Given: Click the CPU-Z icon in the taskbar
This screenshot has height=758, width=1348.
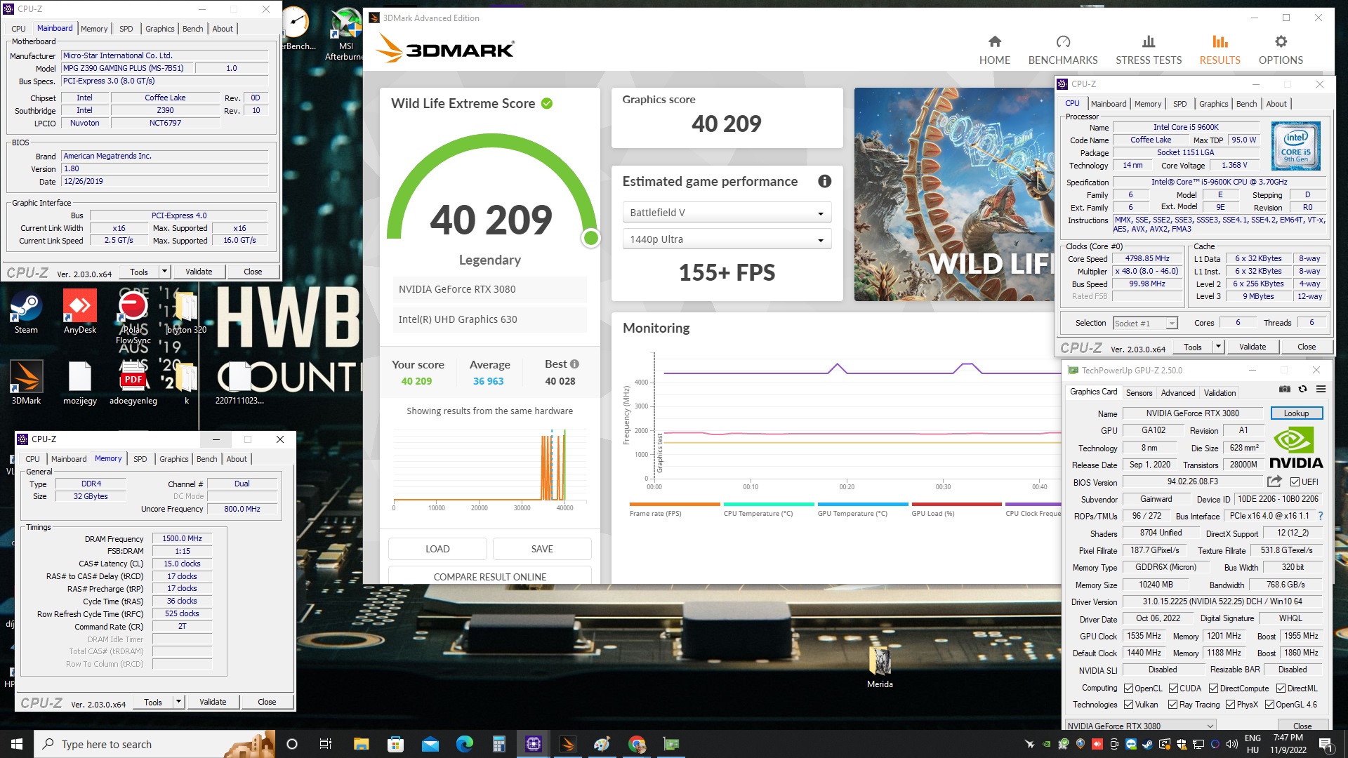Looking at the screenshot, I should point(534,744).
